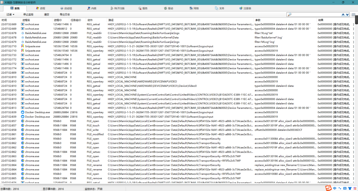Expand the 过滤 dropdown
This screenshot has width=358, height=191.
click(x=10, y=14)
